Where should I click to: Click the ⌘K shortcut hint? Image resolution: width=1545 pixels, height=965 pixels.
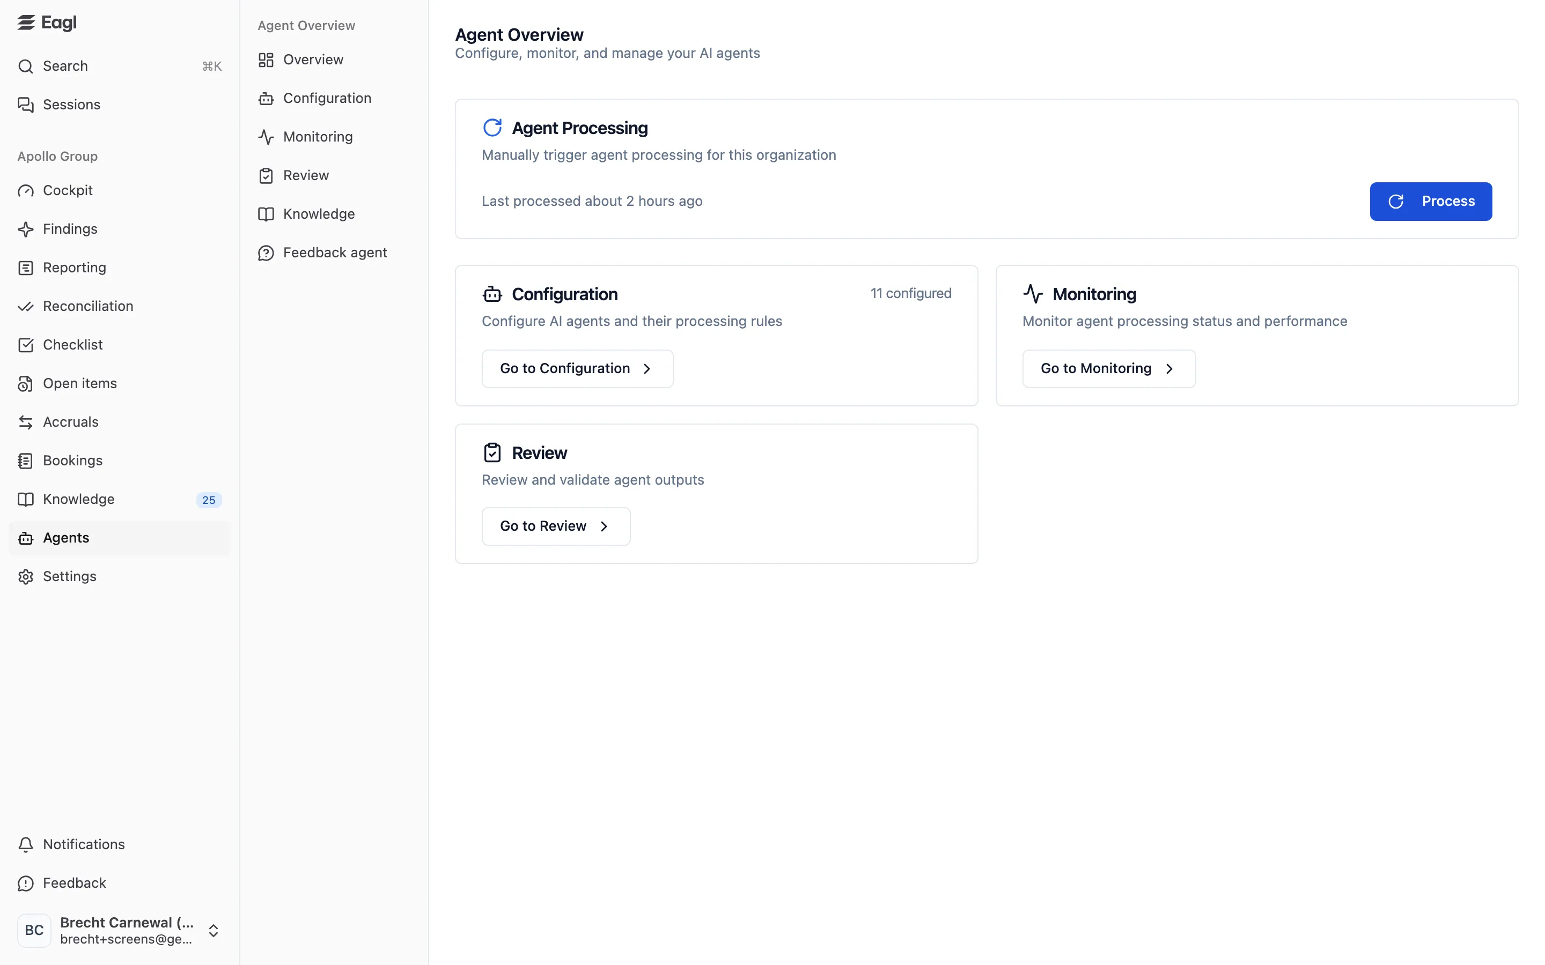point(212,66)
